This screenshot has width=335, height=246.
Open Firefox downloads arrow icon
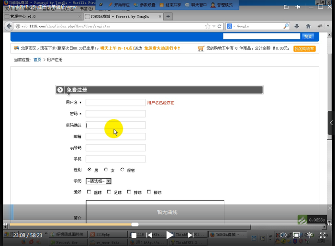297,26
